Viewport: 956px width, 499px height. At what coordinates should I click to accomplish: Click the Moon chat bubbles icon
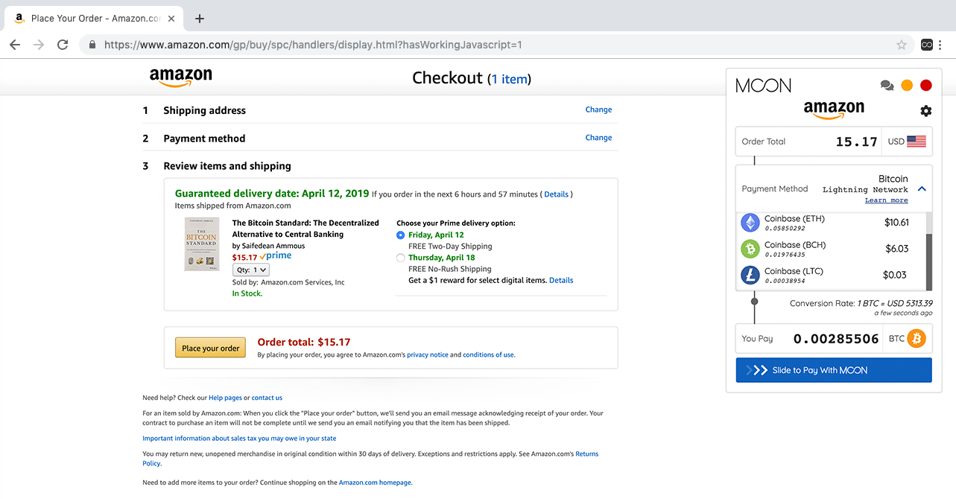point(887,86)
